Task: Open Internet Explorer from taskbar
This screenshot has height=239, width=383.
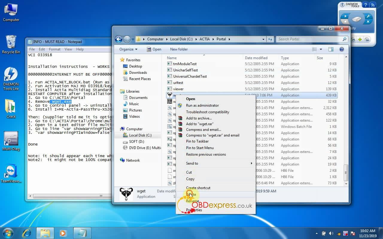Action: (x=27, y=233)
